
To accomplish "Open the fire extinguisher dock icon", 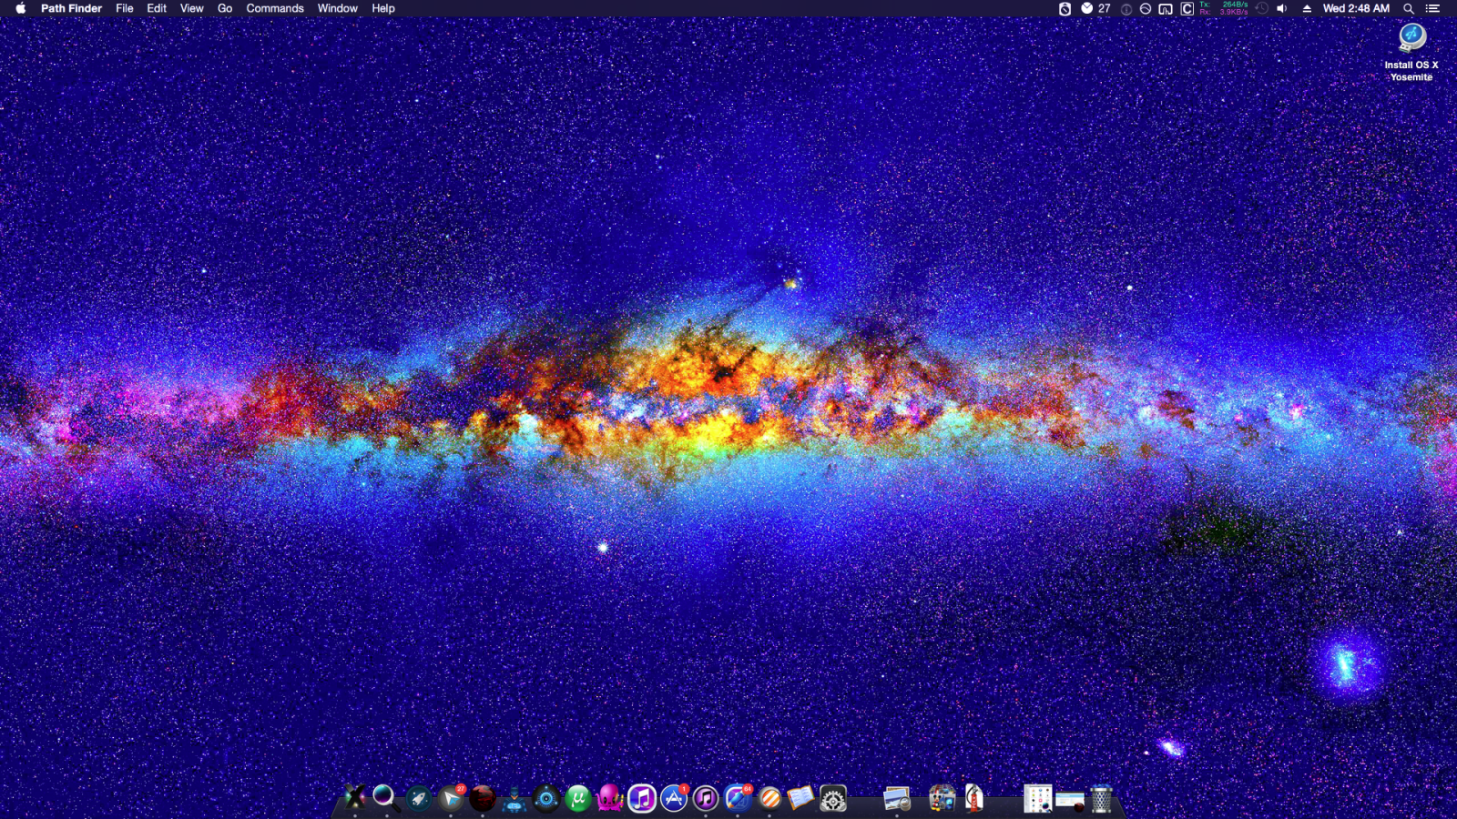I will coord(974,798).
